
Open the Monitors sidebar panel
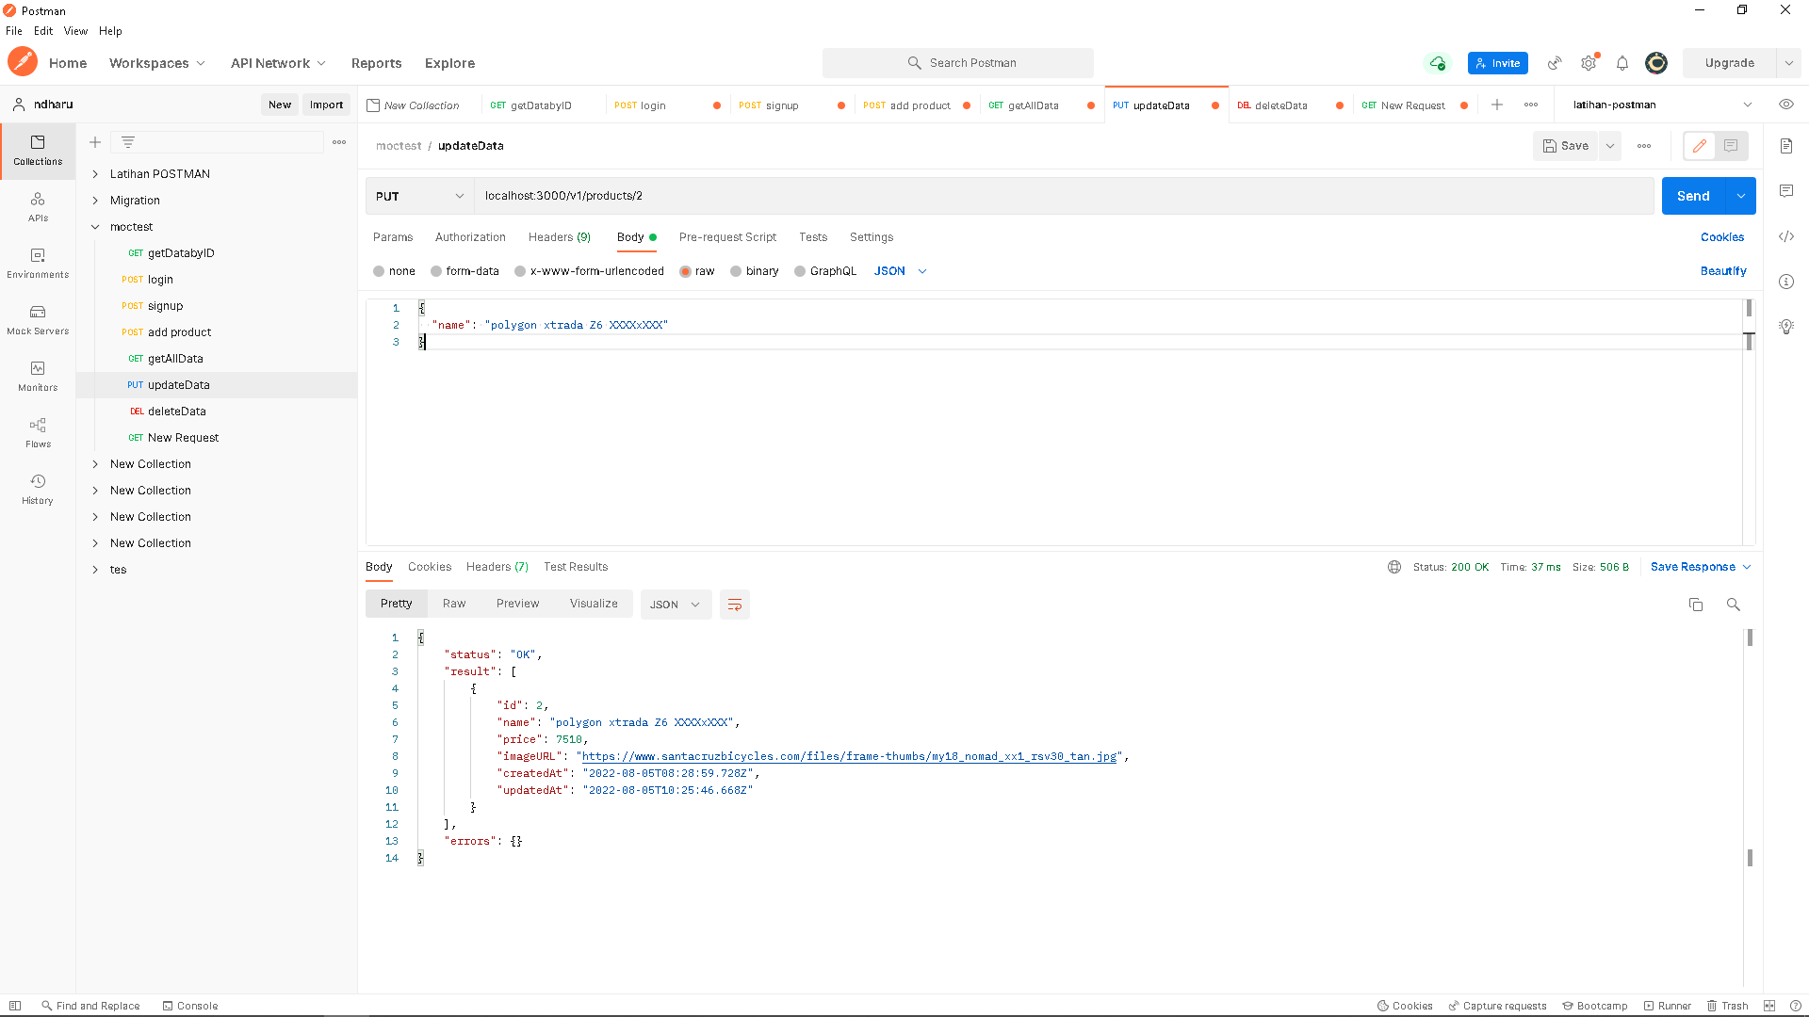[x=38, y=377]
